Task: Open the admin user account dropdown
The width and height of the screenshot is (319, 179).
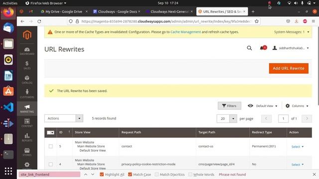Action: pos(291,48)
